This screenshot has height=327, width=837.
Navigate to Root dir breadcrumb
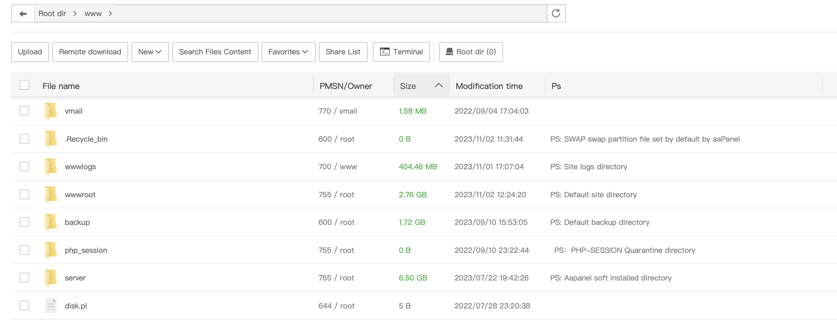52,14
